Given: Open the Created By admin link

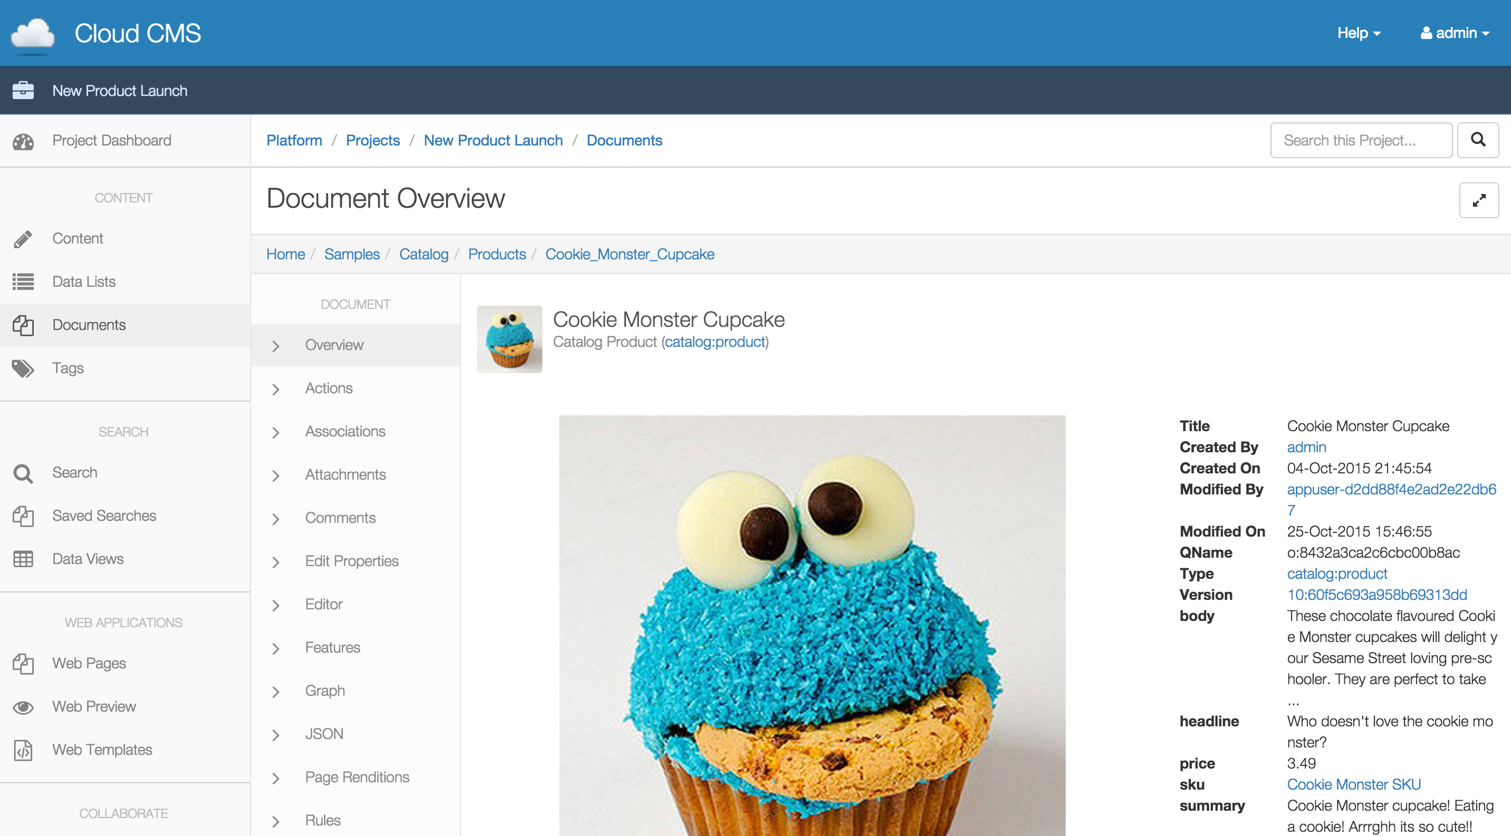Looking at the screenshot, I should (1306, 447).
